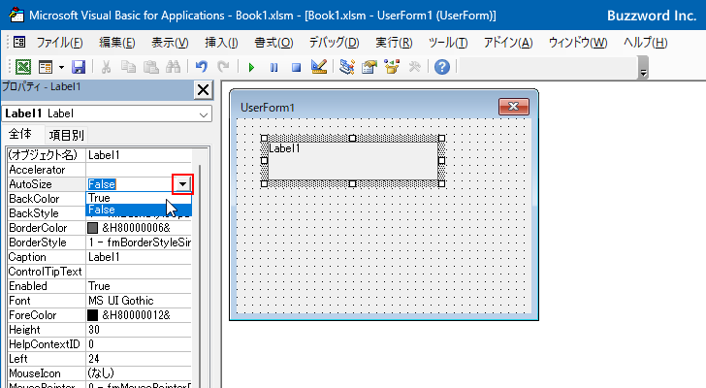Open the ファイル menu

point(59,43)
